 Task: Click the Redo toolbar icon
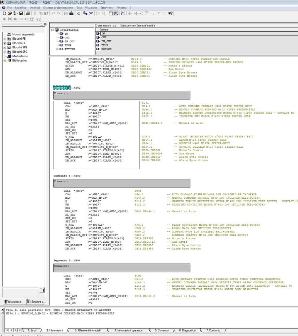click(59, 13)
